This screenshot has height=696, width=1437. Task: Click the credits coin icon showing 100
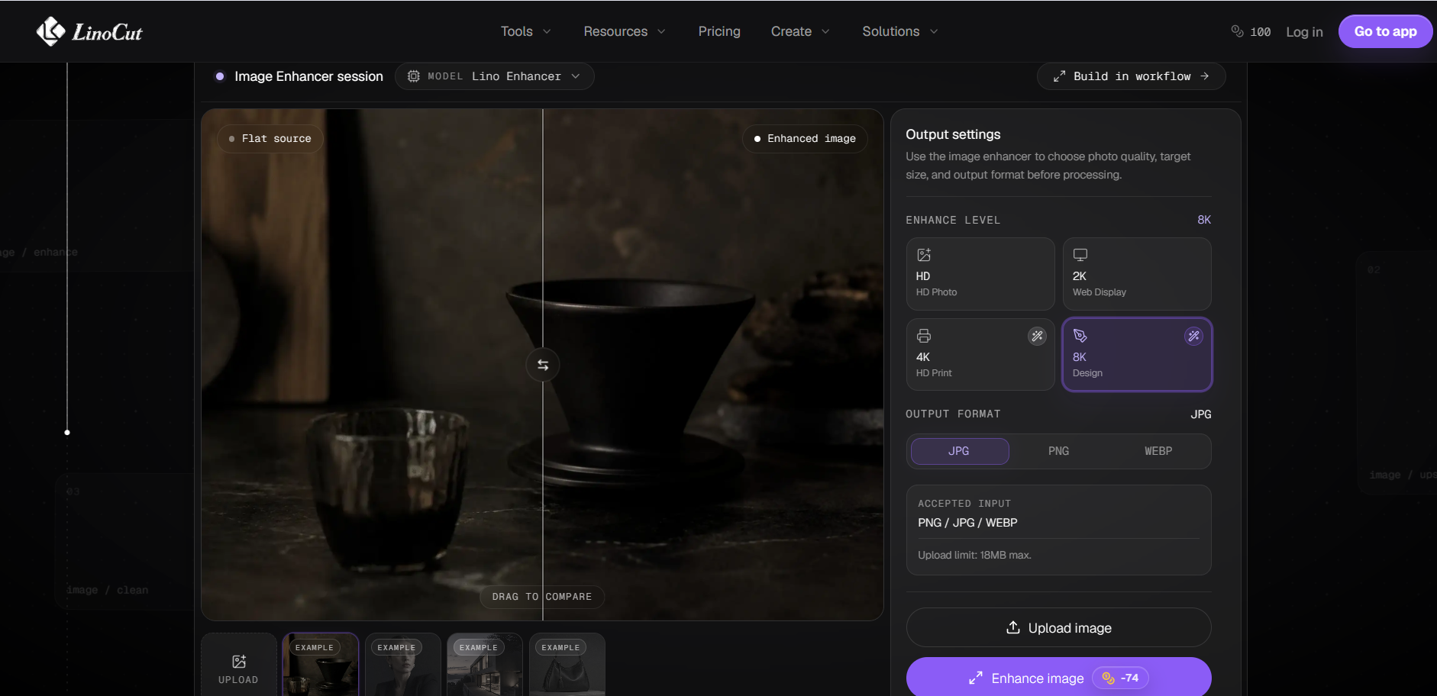[x=1237, y=31]
